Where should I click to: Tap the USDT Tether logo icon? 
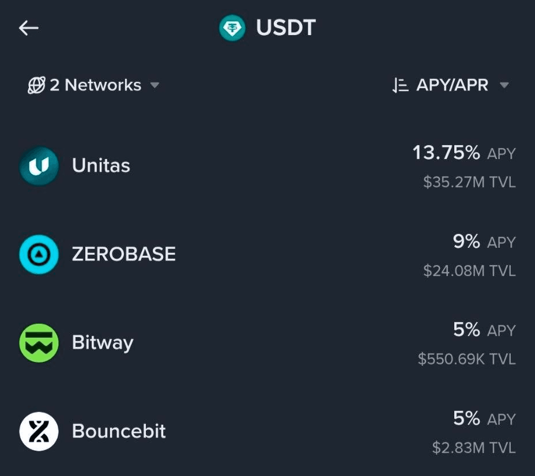pos(232,28)
